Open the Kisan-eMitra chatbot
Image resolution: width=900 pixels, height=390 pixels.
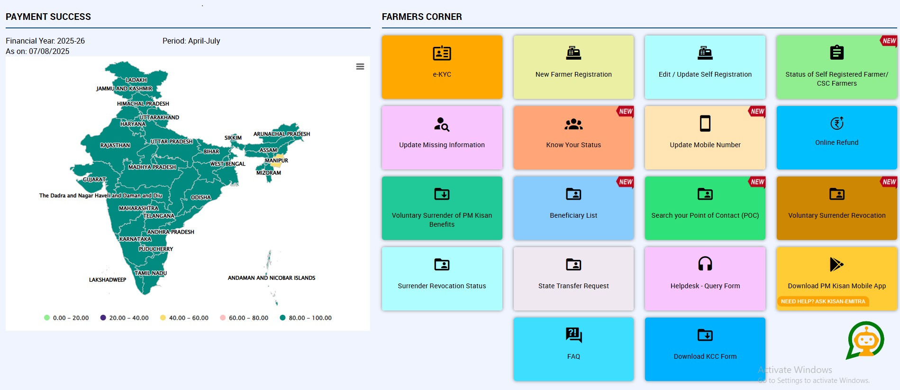click(x=865, y=340)
